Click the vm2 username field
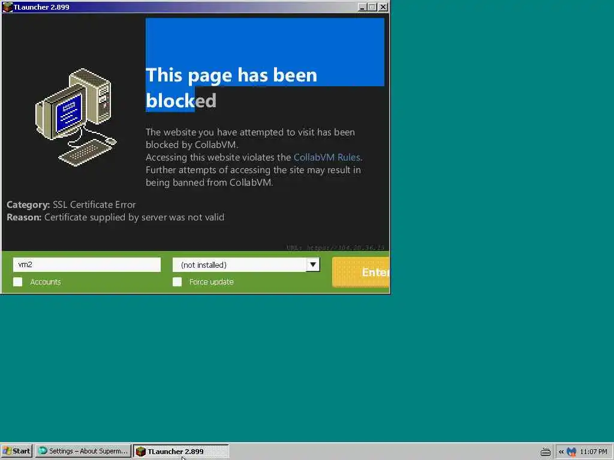The width and height of the screenshot is (614, 460). (x=86, y=265)
